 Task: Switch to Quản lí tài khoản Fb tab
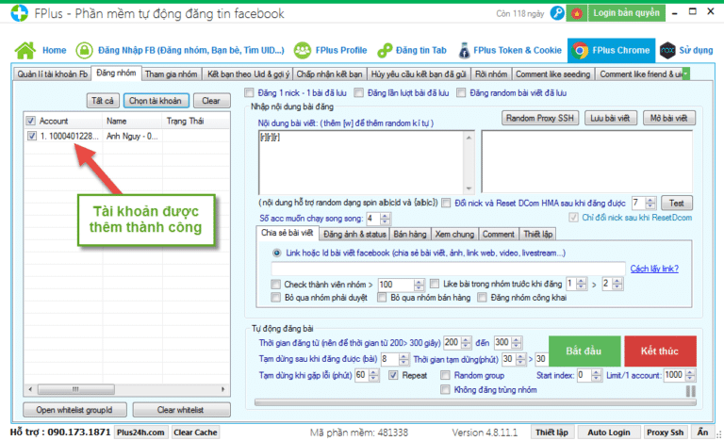pos(52,73)
